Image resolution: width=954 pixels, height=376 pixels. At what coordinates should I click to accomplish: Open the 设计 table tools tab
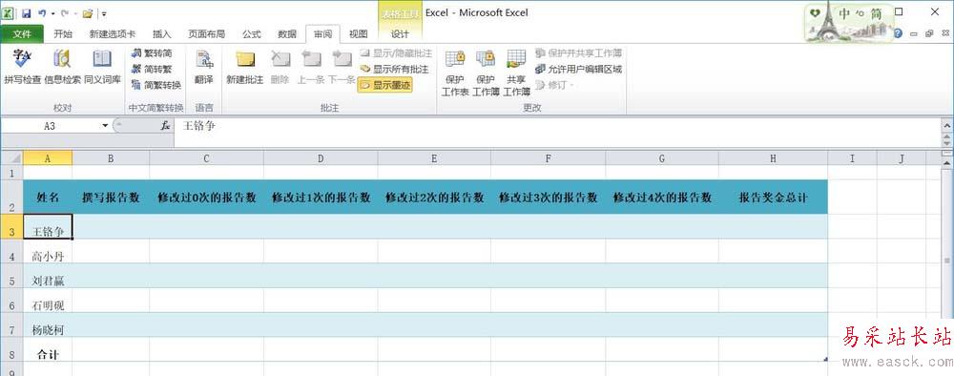[400, 34]
